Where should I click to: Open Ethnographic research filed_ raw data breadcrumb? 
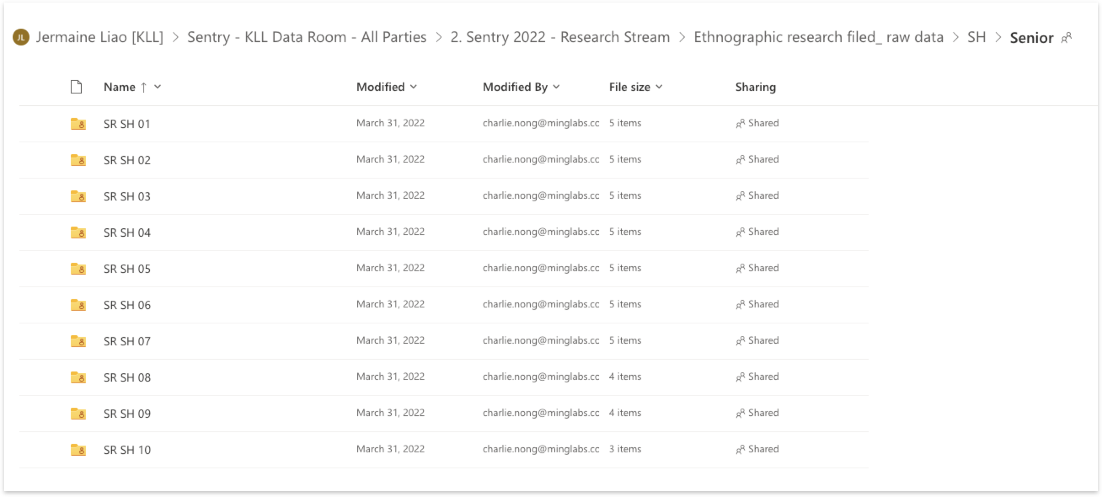[818, 37]
